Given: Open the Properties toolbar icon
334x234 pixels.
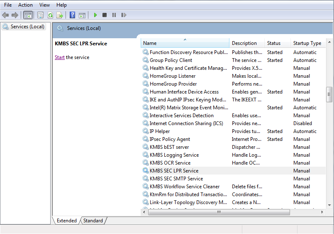Looking at the screenshot, I should click(x=40, y=15).
